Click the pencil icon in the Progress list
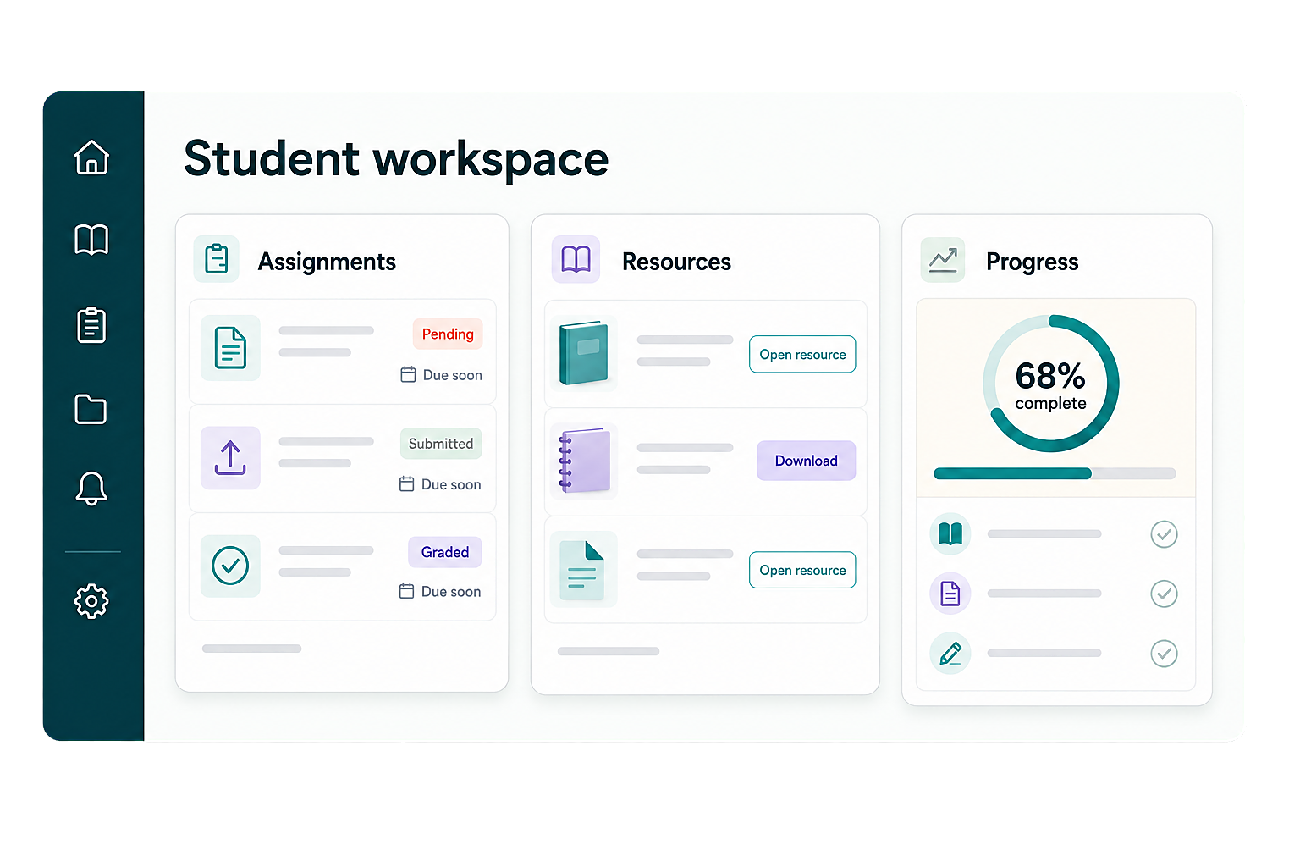 click(x=950, y=654)
